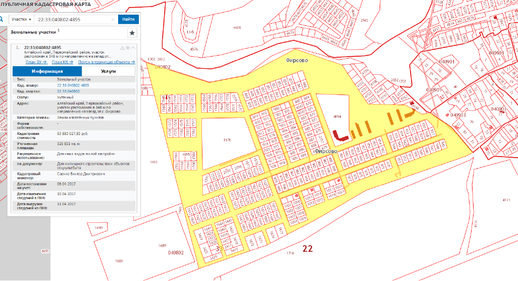The image size is (518, 281).
Task: Click the search magnifier icon
Action: 2,19
